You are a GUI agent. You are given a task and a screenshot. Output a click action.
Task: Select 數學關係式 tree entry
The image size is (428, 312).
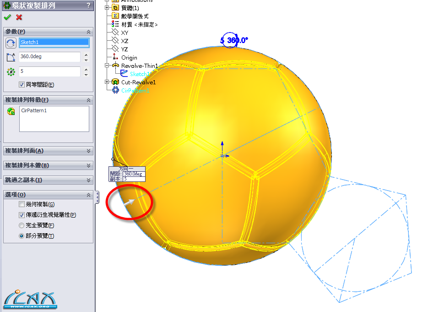click(x=135, y=16)
